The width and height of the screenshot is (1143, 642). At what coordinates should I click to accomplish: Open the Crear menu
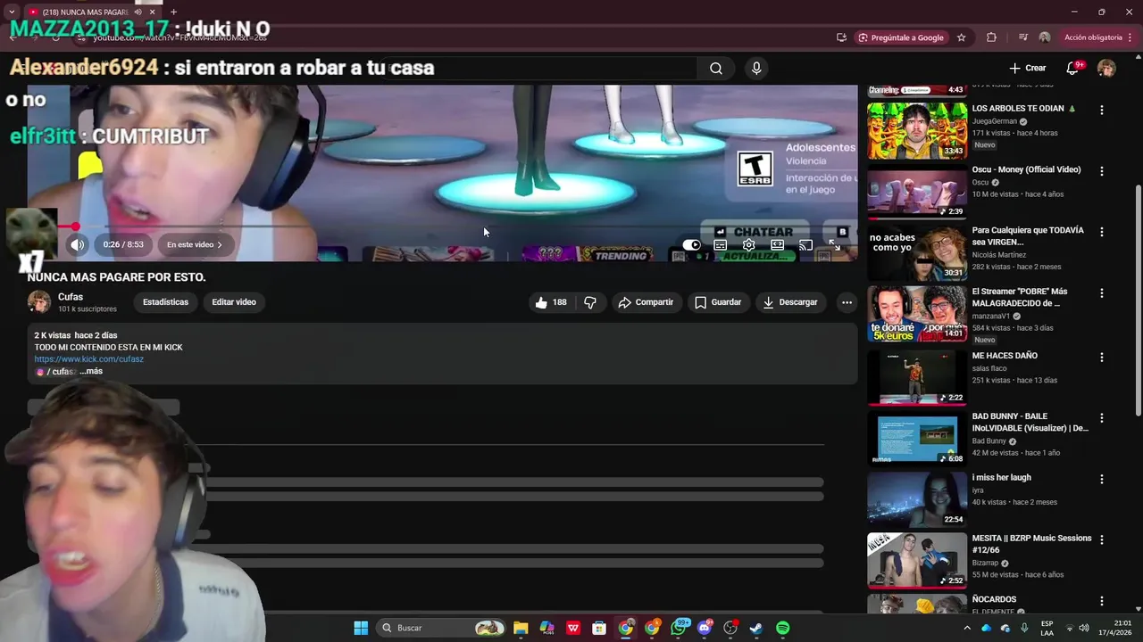coord(1028,68)
